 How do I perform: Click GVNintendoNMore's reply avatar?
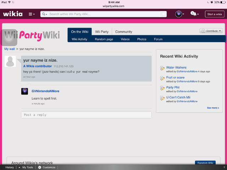(x=24, y=91)
